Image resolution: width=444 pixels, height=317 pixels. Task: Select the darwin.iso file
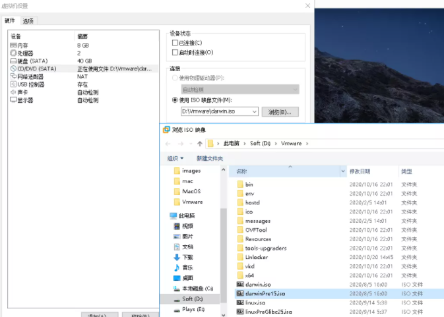click(x=254, y=285)
